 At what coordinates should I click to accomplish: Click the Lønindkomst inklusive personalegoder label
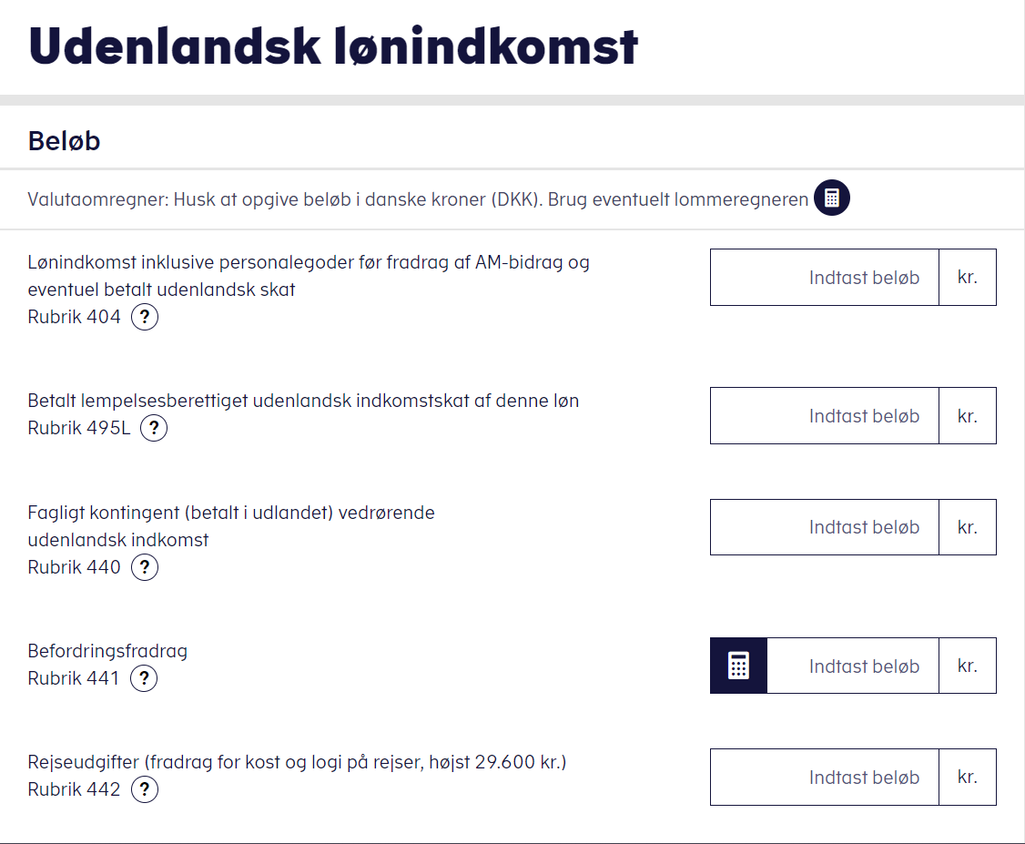[309, 276]
